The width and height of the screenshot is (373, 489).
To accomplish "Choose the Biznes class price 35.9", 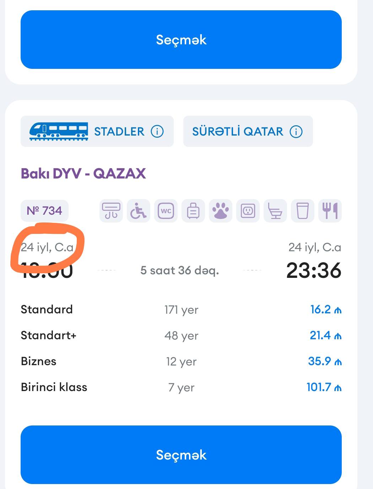I will coord(325,361).
